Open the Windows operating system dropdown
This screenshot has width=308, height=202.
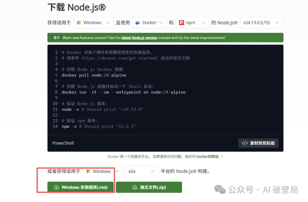94,23
